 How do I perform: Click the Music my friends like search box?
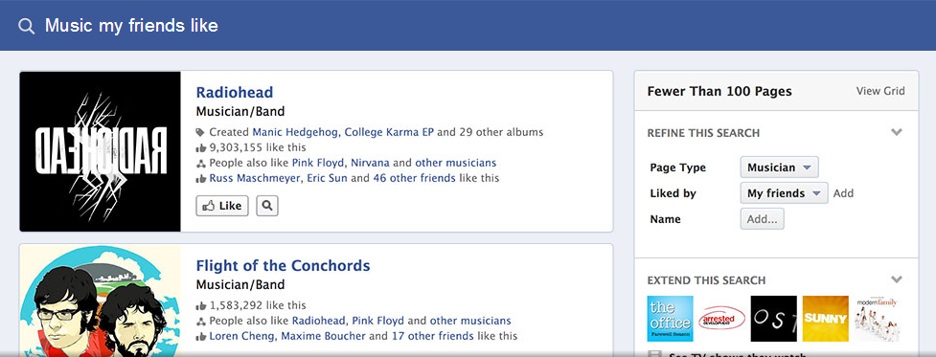pos(466,26)
